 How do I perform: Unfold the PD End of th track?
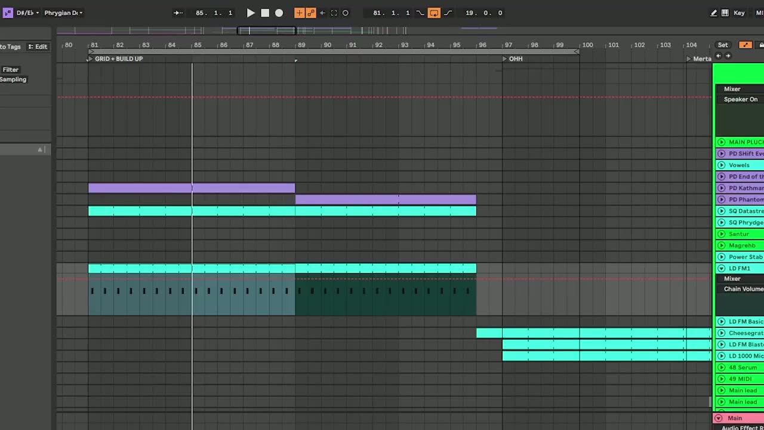click(x=721, y=177)
